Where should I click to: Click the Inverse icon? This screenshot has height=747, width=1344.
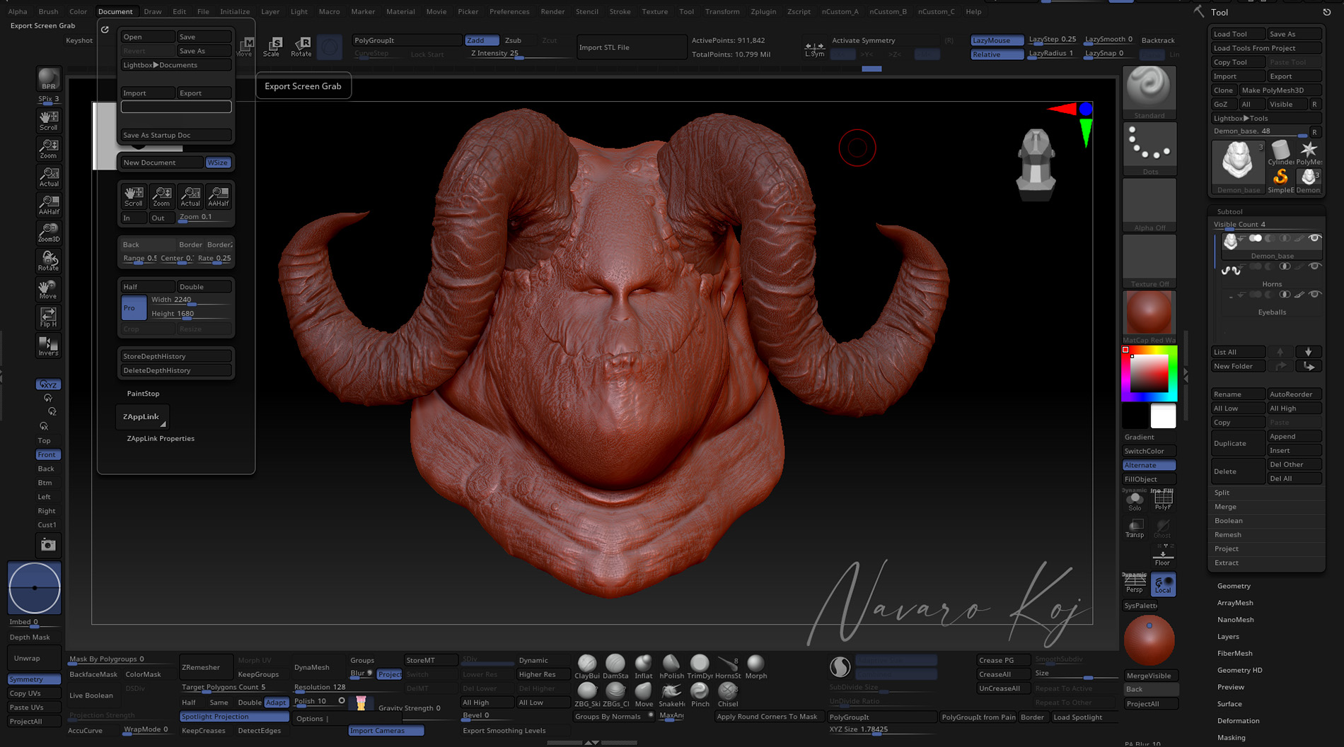tap(48, 346)
